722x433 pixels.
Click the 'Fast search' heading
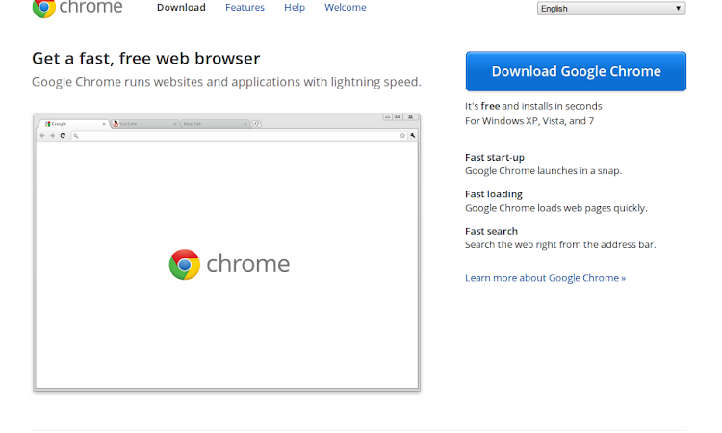pos(491,231)
